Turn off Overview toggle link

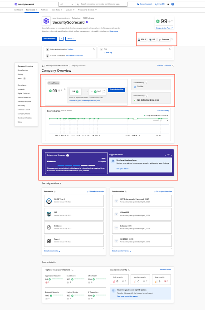[164, 66]
